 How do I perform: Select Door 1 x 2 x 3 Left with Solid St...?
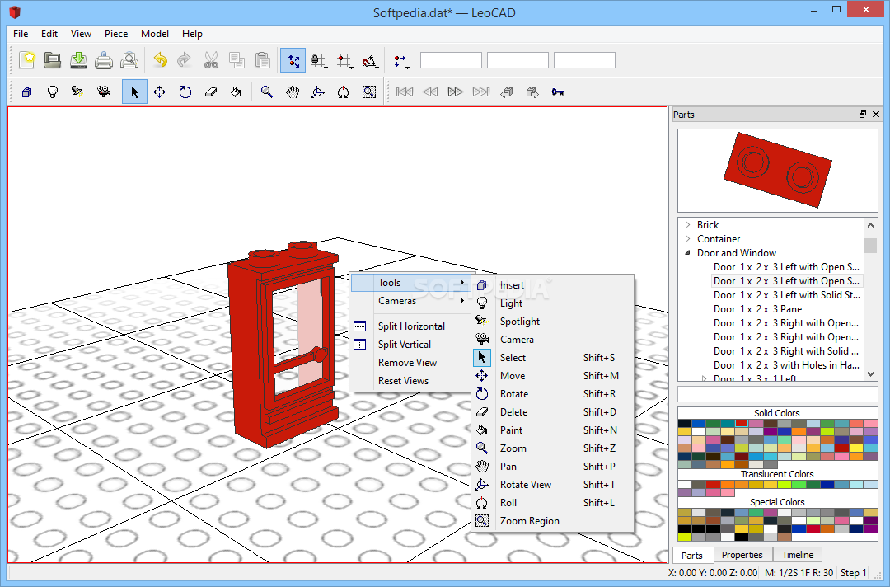pos(787,295)
